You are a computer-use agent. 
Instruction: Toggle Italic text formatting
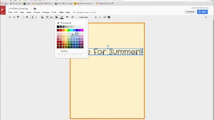point(100,17)
